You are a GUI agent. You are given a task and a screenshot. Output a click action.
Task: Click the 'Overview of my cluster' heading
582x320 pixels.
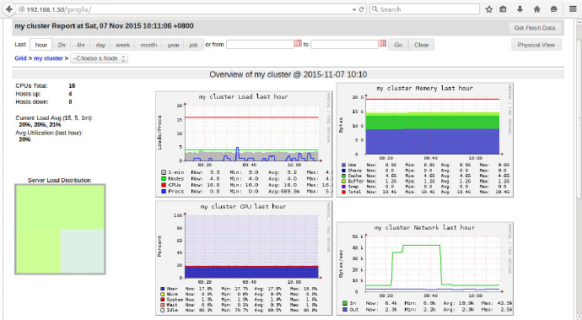click(288, 74)
